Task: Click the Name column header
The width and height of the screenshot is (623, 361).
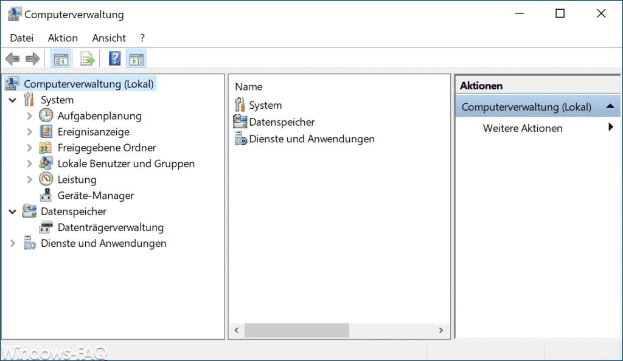Action: [x=249, y=86]
